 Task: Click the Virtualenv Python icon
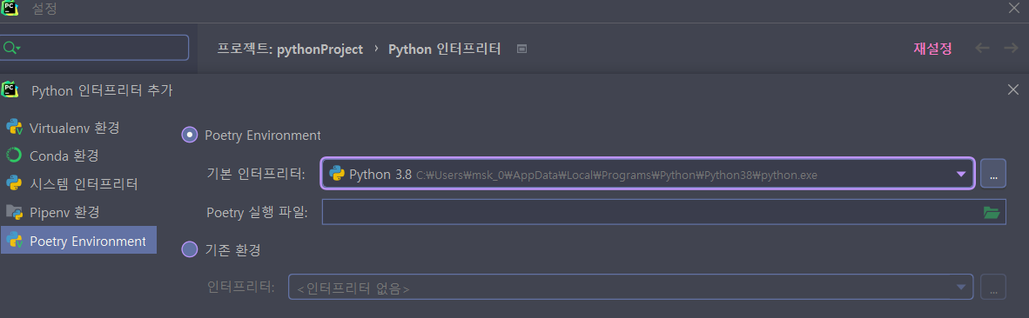[x=14, y=128]
